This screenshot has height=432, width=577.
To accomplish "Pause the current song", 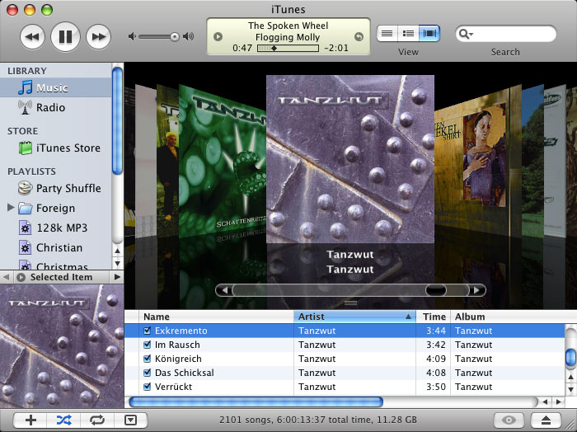I will pos(65,36).
